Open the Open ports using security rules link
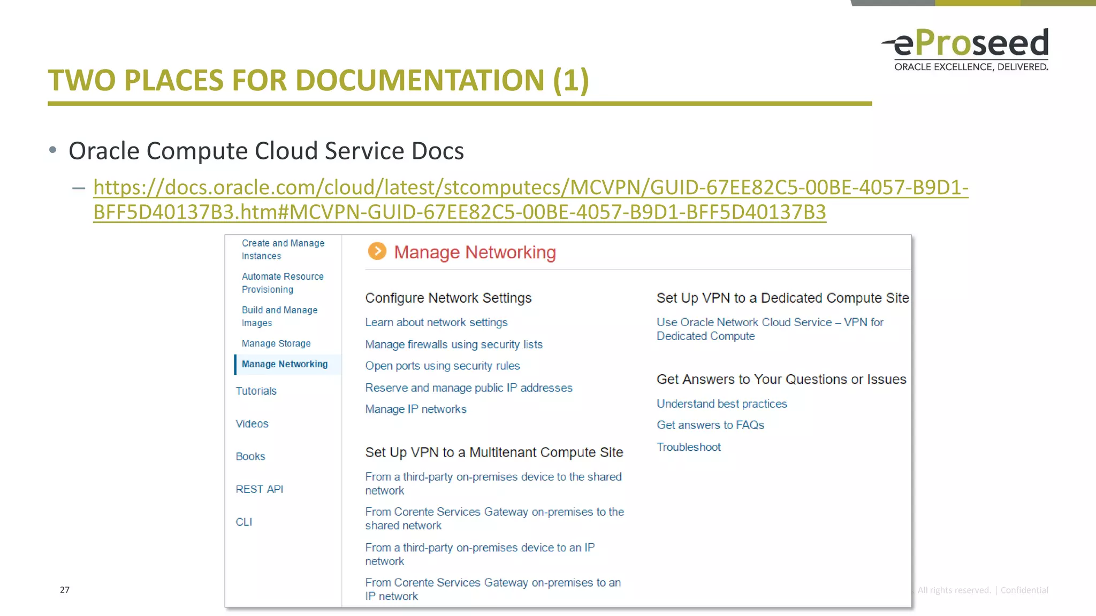This screenshot has width=1096, height=616. tap(443, 366)
